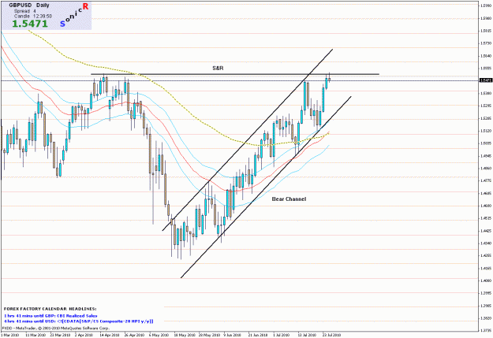Select the upper black channel trendline
The image size is (493, 338).
[x=248, y=139]
